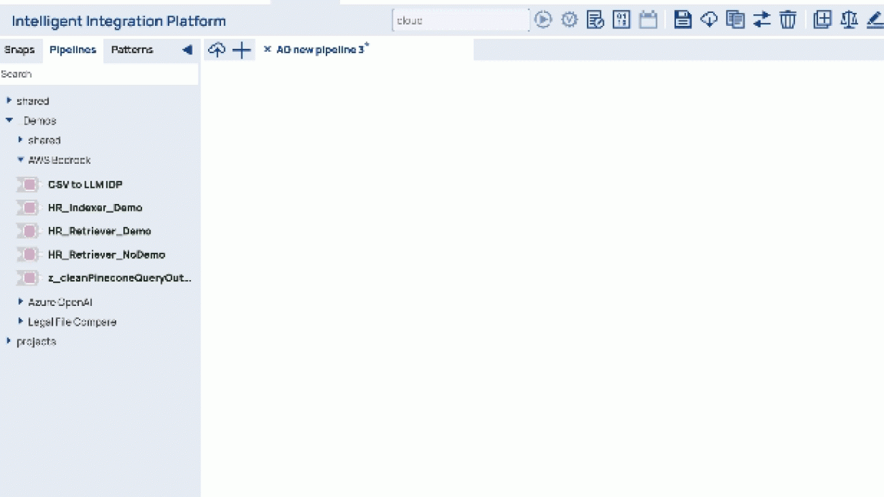
Task: Open the document-with-check toolbar icon
Action: [596, 20]
